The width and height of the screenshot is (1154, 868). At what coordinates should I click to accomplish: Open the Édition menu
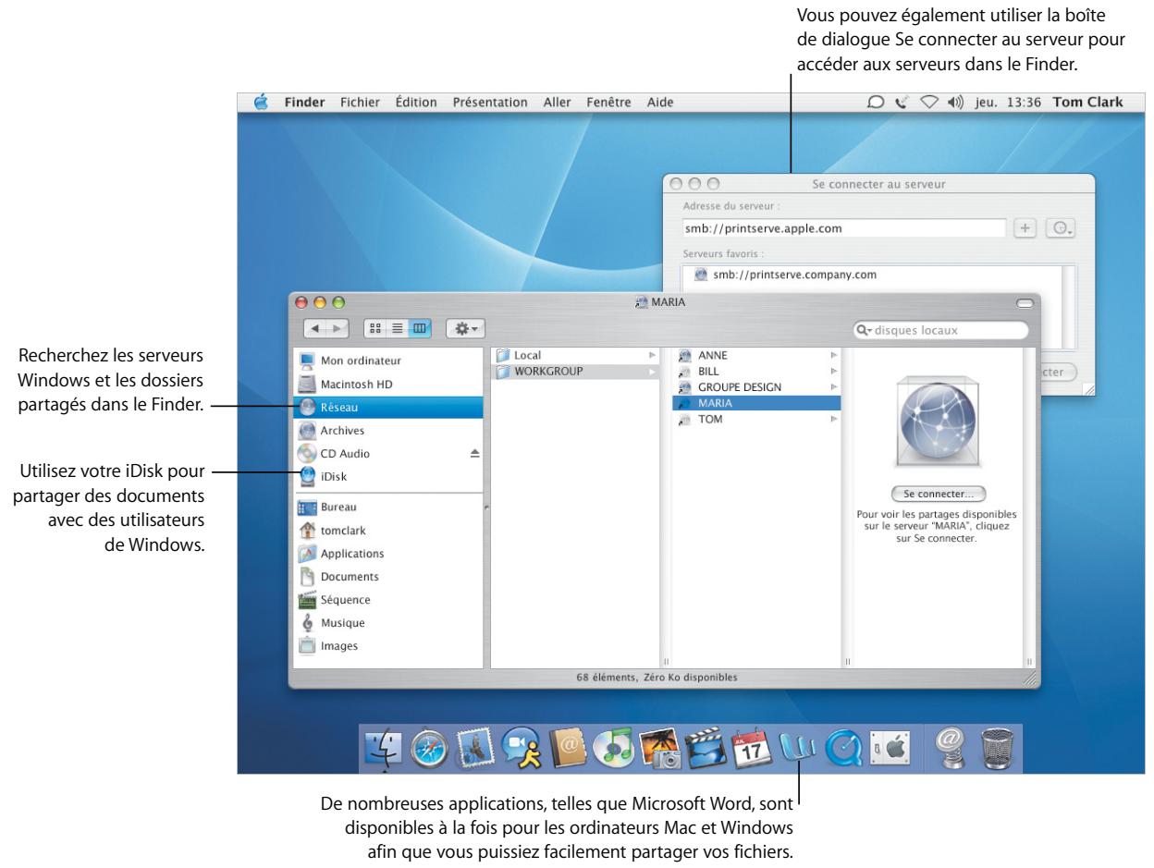coord(416,103)
